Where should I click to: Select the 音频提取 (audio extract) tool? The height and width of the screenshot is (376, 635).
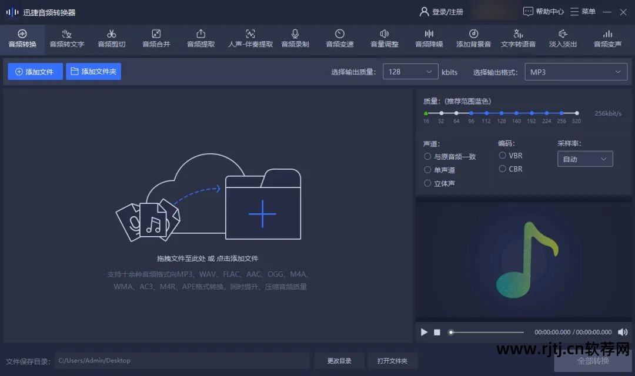(200, 39)
